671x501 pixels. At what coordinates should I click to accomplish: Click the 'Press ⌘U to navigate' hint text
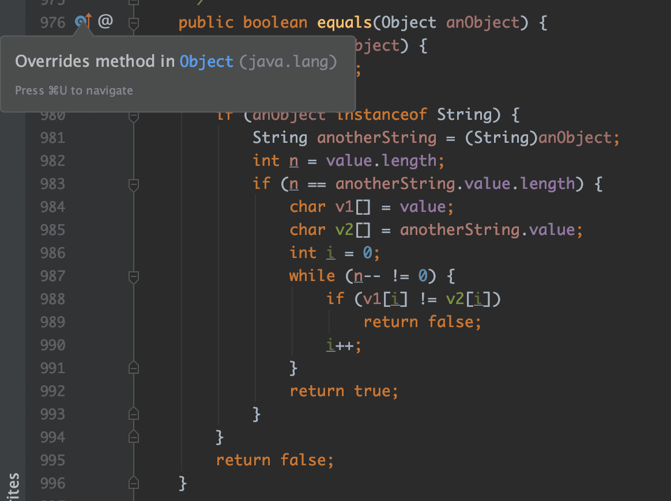[74, 90]
